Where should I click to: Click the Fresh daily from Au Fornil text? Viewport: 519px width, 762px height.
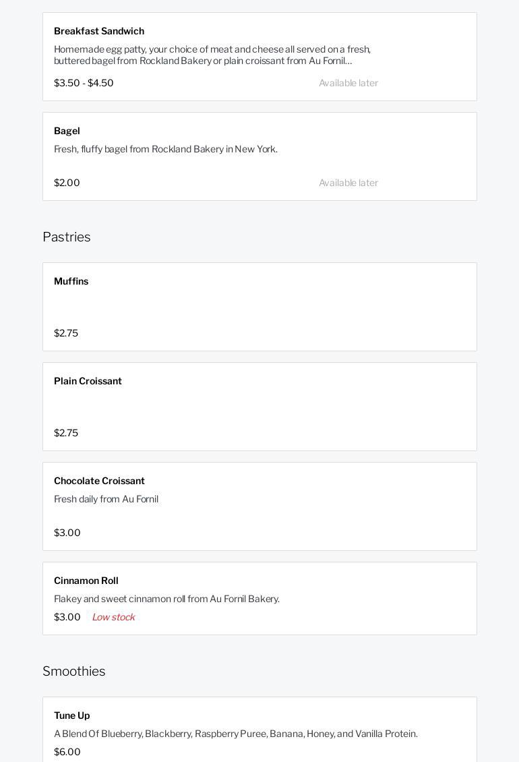(106, 499)
